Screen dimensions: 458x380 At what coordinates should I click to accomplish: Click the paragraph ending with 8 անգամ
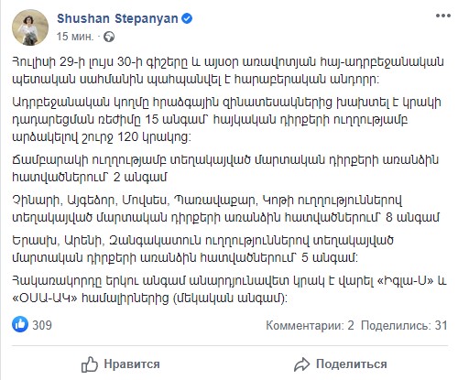click(x=225, y=209)
